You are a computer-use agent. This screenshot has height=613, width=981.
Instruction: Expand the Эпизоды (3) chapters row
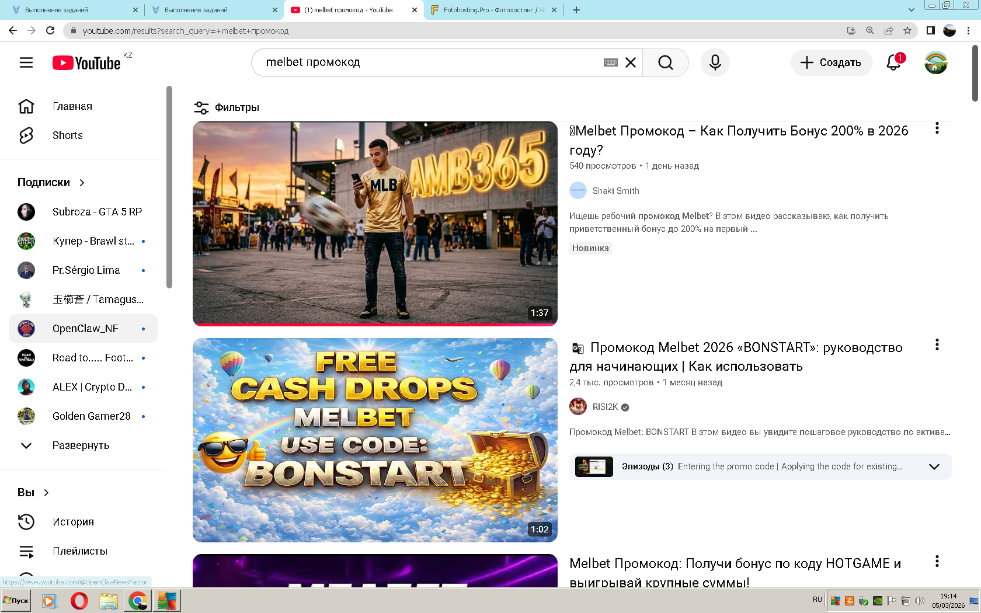760,466
